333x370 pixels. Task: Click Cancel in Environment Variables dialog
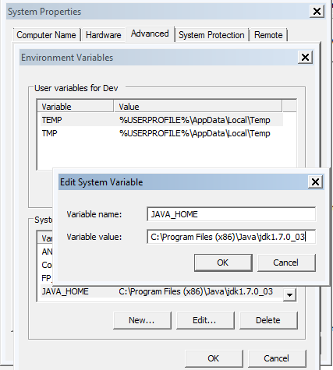277,358
